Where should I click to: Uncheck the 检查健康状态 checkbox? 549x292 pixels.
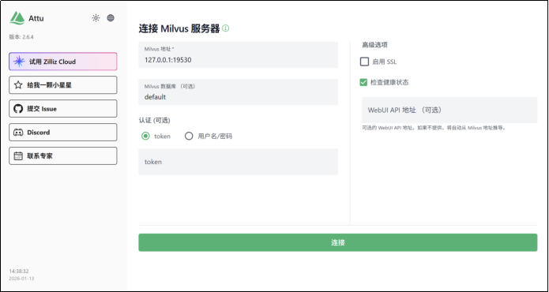(x=363, y=83)
